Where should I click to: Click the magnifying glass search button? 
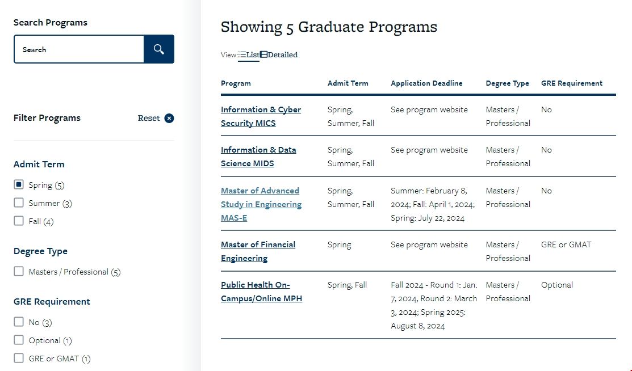coord(159,49)
